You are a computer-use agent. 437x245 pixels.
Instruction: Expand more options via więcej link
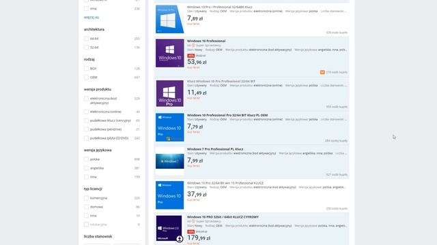(x=91, y=18)
